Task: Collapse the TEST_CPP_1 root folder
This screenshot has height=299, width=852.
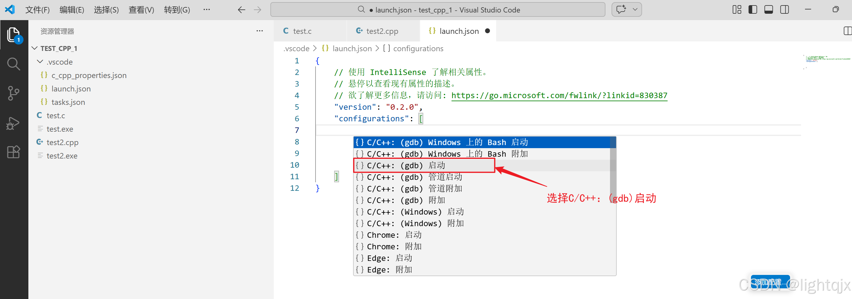Action: (34, 48)
